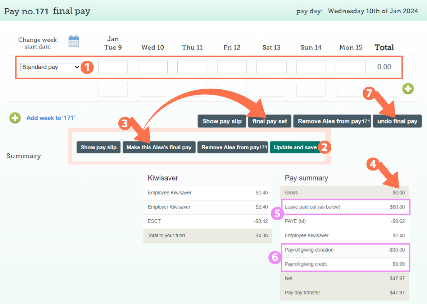This screenshot has width=427, height=304.
Task: Click the Fri 12 hours entry box
Action: point(232,67)
